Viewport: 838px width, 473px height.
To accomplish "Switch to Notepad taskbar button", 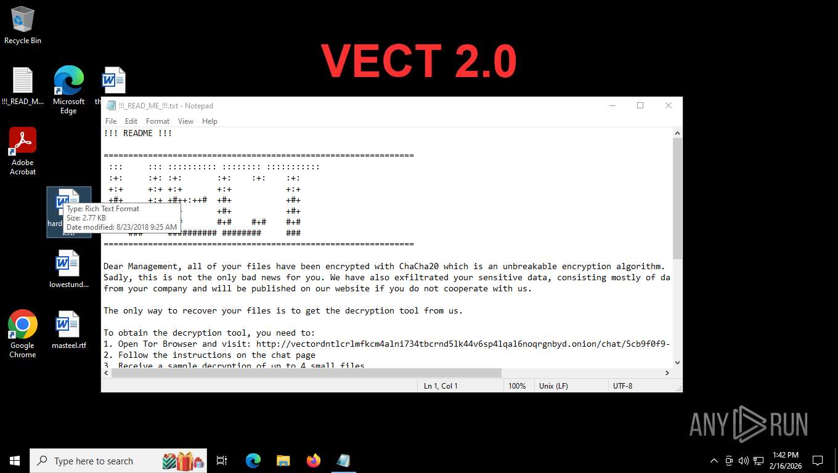I will 343,461.
